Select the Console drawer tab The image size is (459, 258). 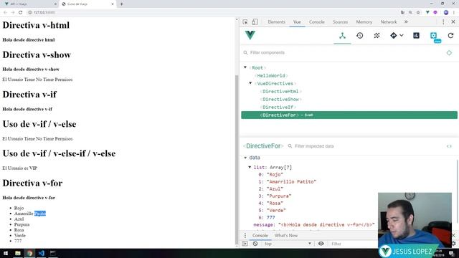click(x=260, y=236)
